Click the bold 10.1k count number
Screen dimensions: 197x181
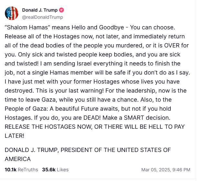coord(11,170)
